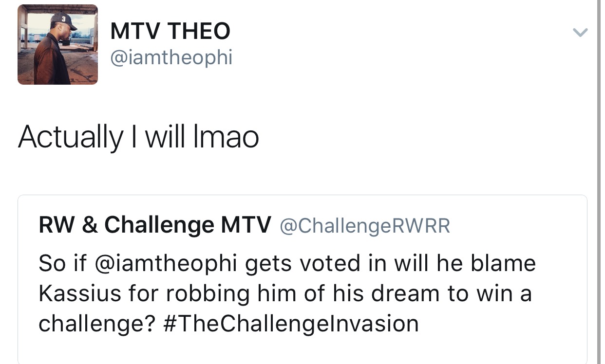Click the vertical scrollbar on the right edge
This screenshot has height=364, width=605.
coord(598,182)
